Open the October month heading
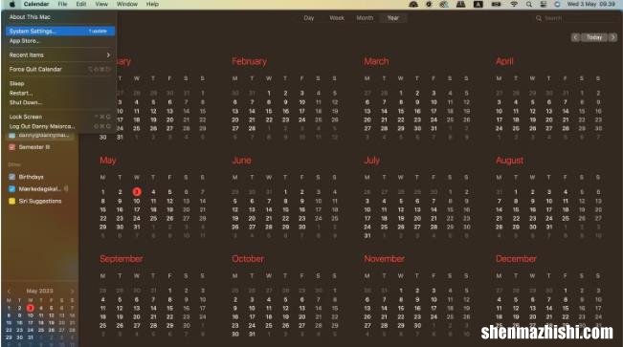The width and height of the screenshot is (623, 347). click(248, 259)
